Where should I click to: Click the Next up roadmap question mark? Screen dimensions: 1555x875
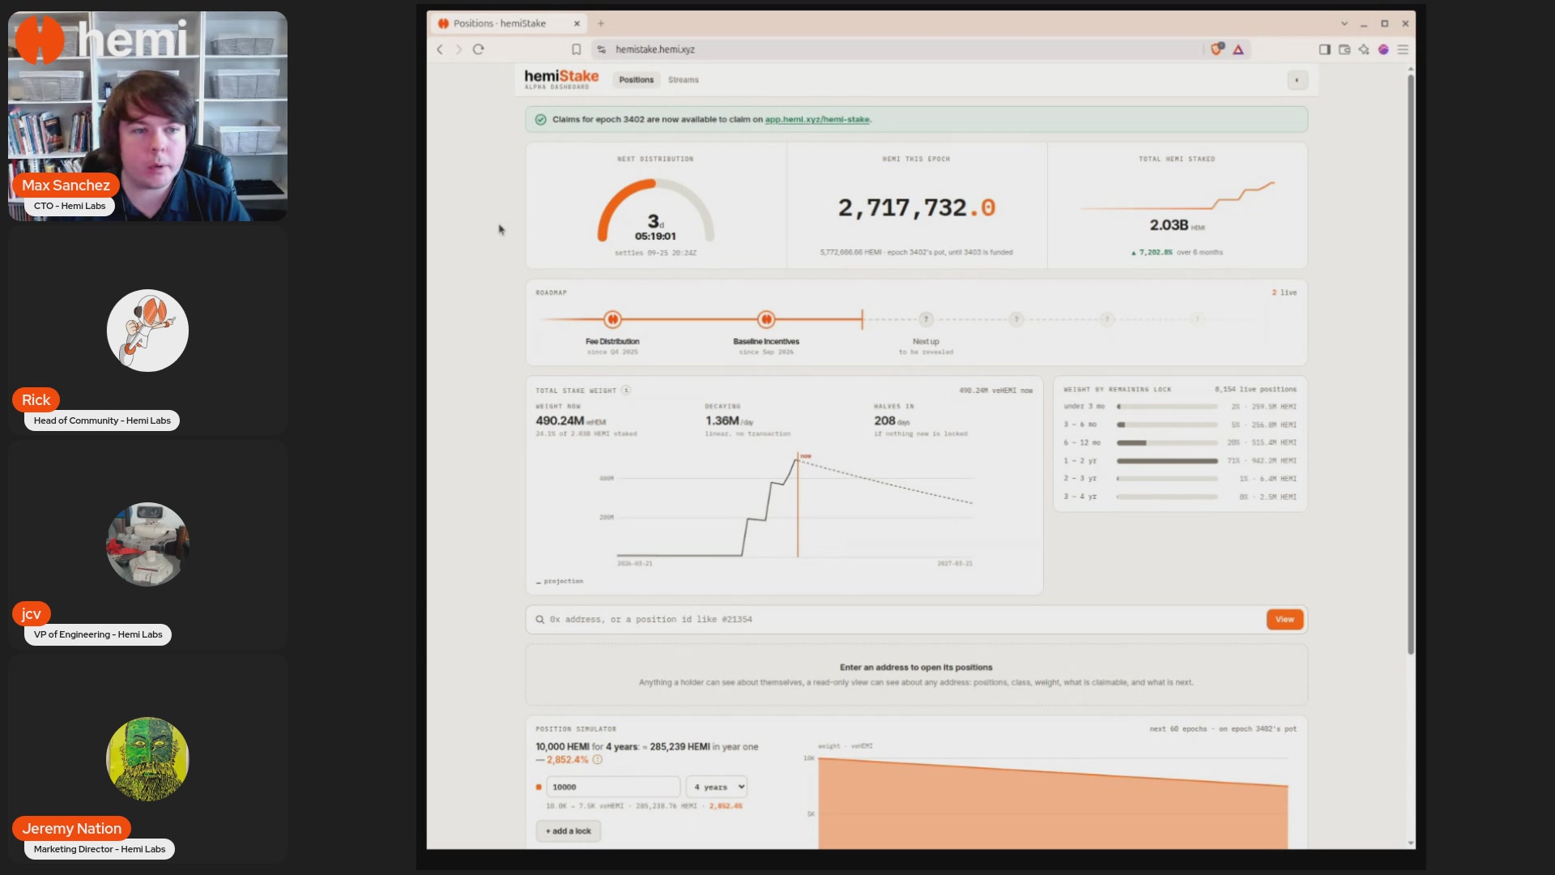coord(926,319)
